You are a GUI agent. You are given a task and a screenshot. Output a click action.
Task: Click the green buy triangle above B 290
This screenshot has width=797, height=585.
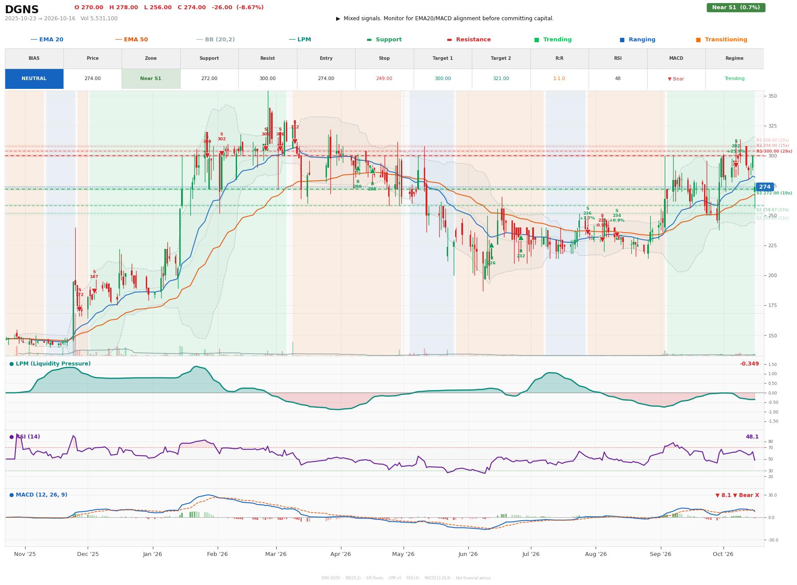coord(357,168)
